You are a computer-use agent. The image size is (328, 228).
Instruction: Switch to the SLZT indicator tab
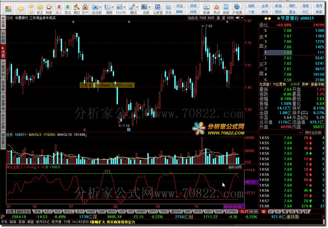pyautogui.click(x=244, y=211)
